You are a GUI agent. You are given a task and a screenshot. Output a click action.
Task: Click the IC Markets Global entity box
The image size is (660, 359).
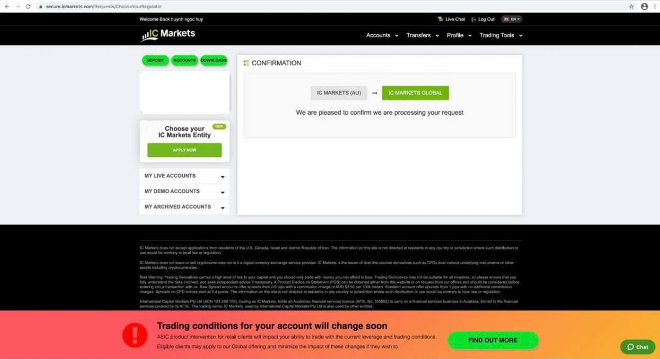coord(415,93)
